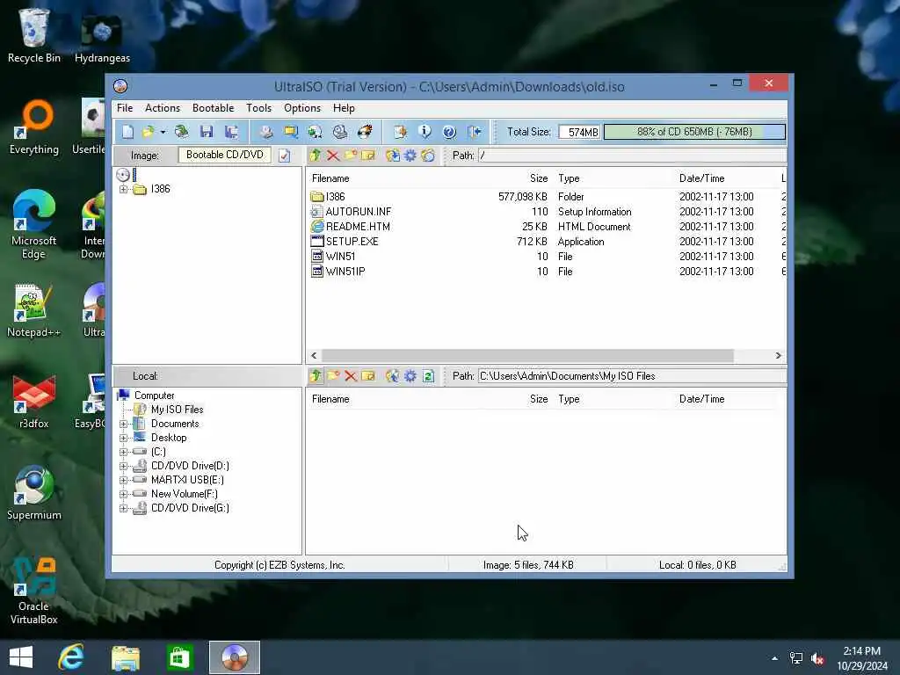Screen dimensions: 900x675
Task: Open the Help menu
Action: 344,108
